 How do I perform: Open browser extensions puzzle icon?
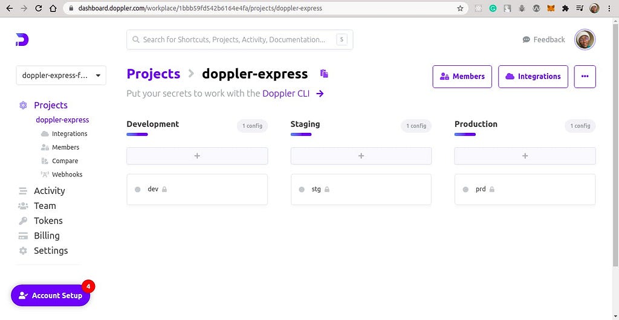tap(565, 8)
